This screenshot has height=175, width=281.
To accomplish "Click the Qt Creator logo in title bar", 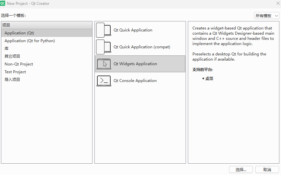I will [x=3, y=3].
